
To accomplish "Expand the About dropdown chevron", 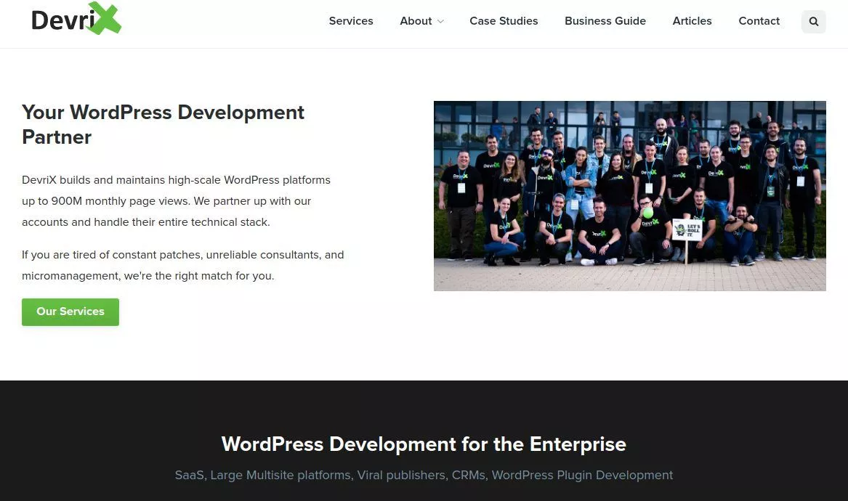I will (440, 22).
